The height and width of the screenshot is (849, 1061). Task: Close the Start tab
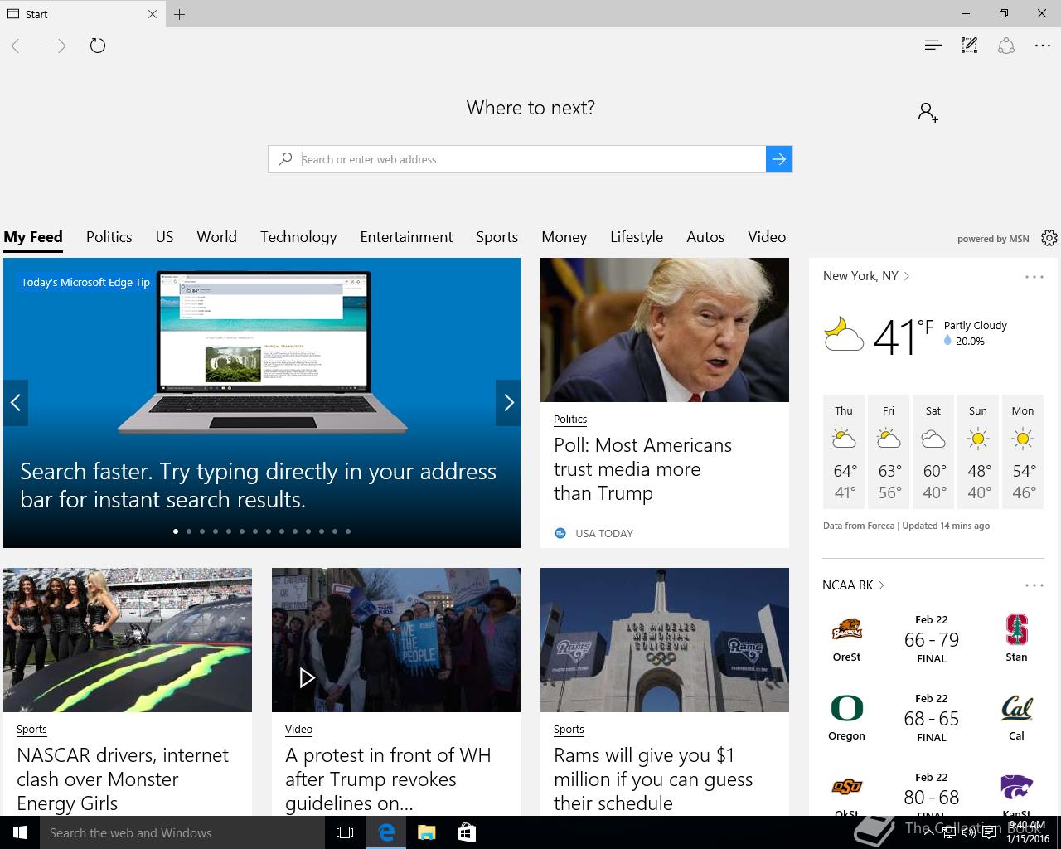pyautogui.click(x=152, y=14)
